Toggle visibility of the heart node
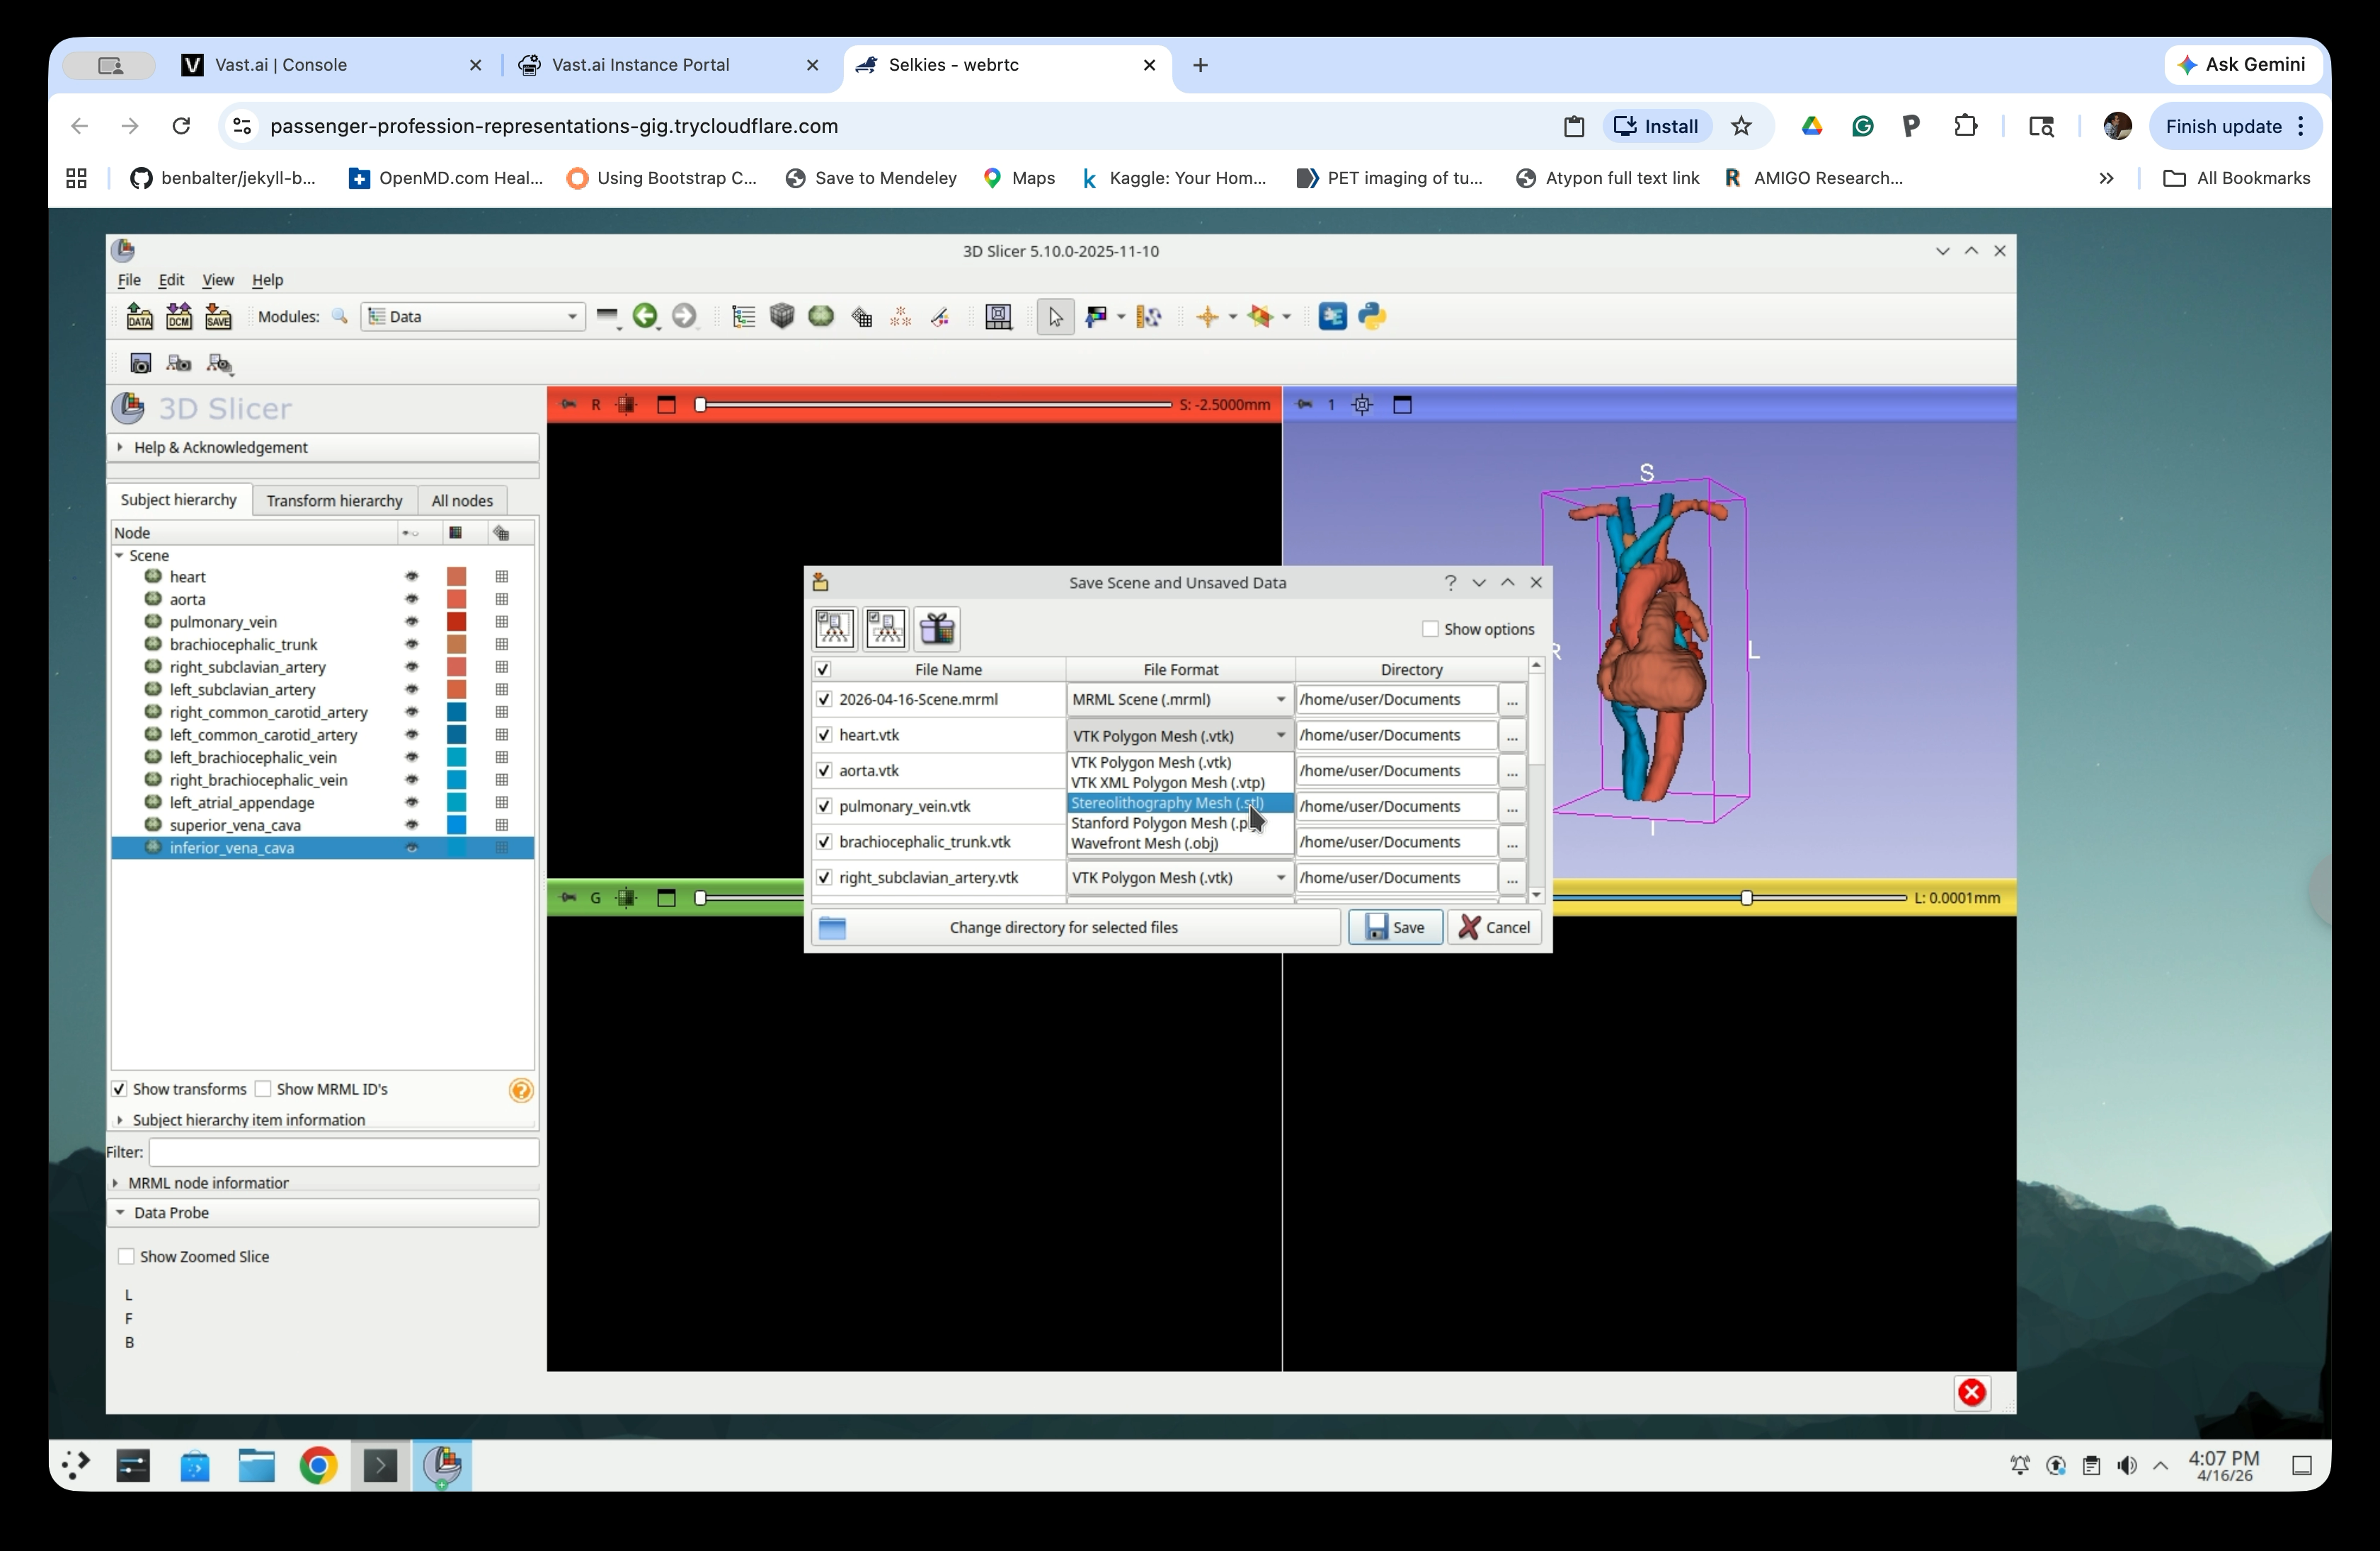This screenshot has height=1551, width=2380. [x=412, y=577]
